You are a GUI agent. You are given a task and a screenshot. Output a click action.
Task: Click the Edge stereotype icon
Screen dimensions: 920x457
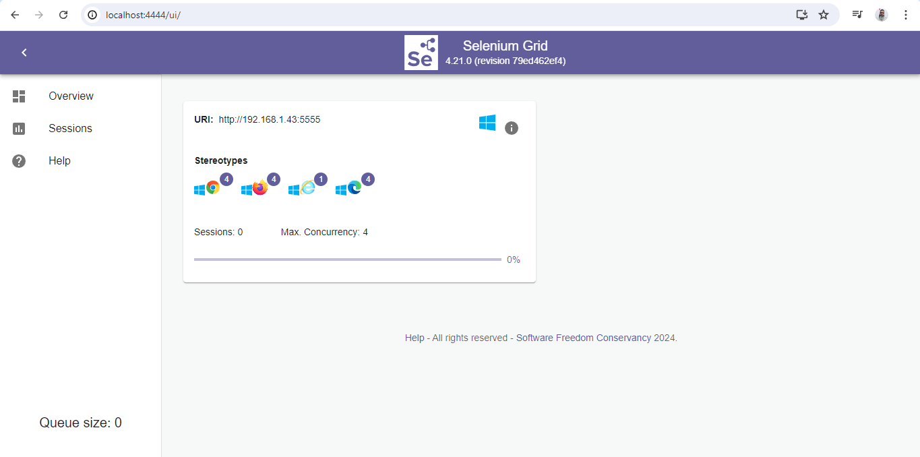[x=355, y=188]
